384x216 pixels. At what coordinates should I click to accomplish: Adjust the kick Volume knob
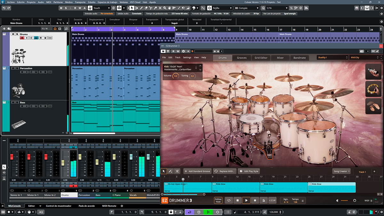[176, 76]
